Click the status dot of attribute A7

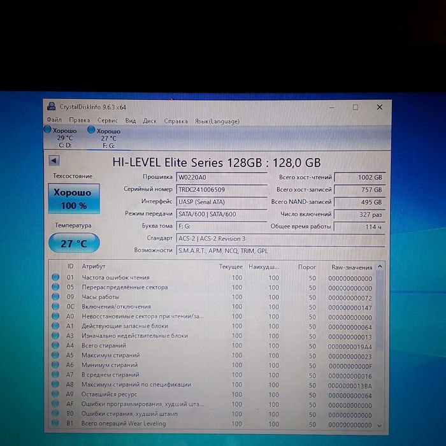55,375
